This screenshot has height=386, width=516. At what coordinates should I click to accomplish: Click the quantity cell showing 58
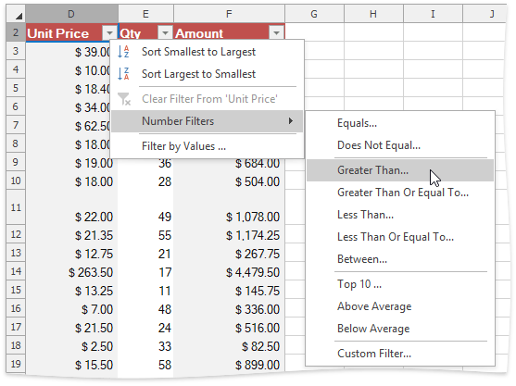pyautogui.click(x=145, y=365)
